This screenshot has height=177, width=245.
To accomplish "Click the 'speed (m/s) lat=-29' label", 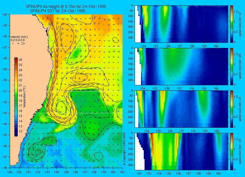I will [240, 66].
